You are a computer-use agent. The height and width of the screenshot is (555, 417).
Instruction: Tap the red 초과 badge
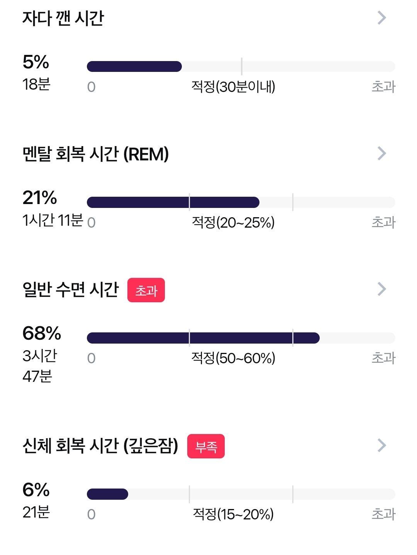pyautogui.click(x=146, y=290)
